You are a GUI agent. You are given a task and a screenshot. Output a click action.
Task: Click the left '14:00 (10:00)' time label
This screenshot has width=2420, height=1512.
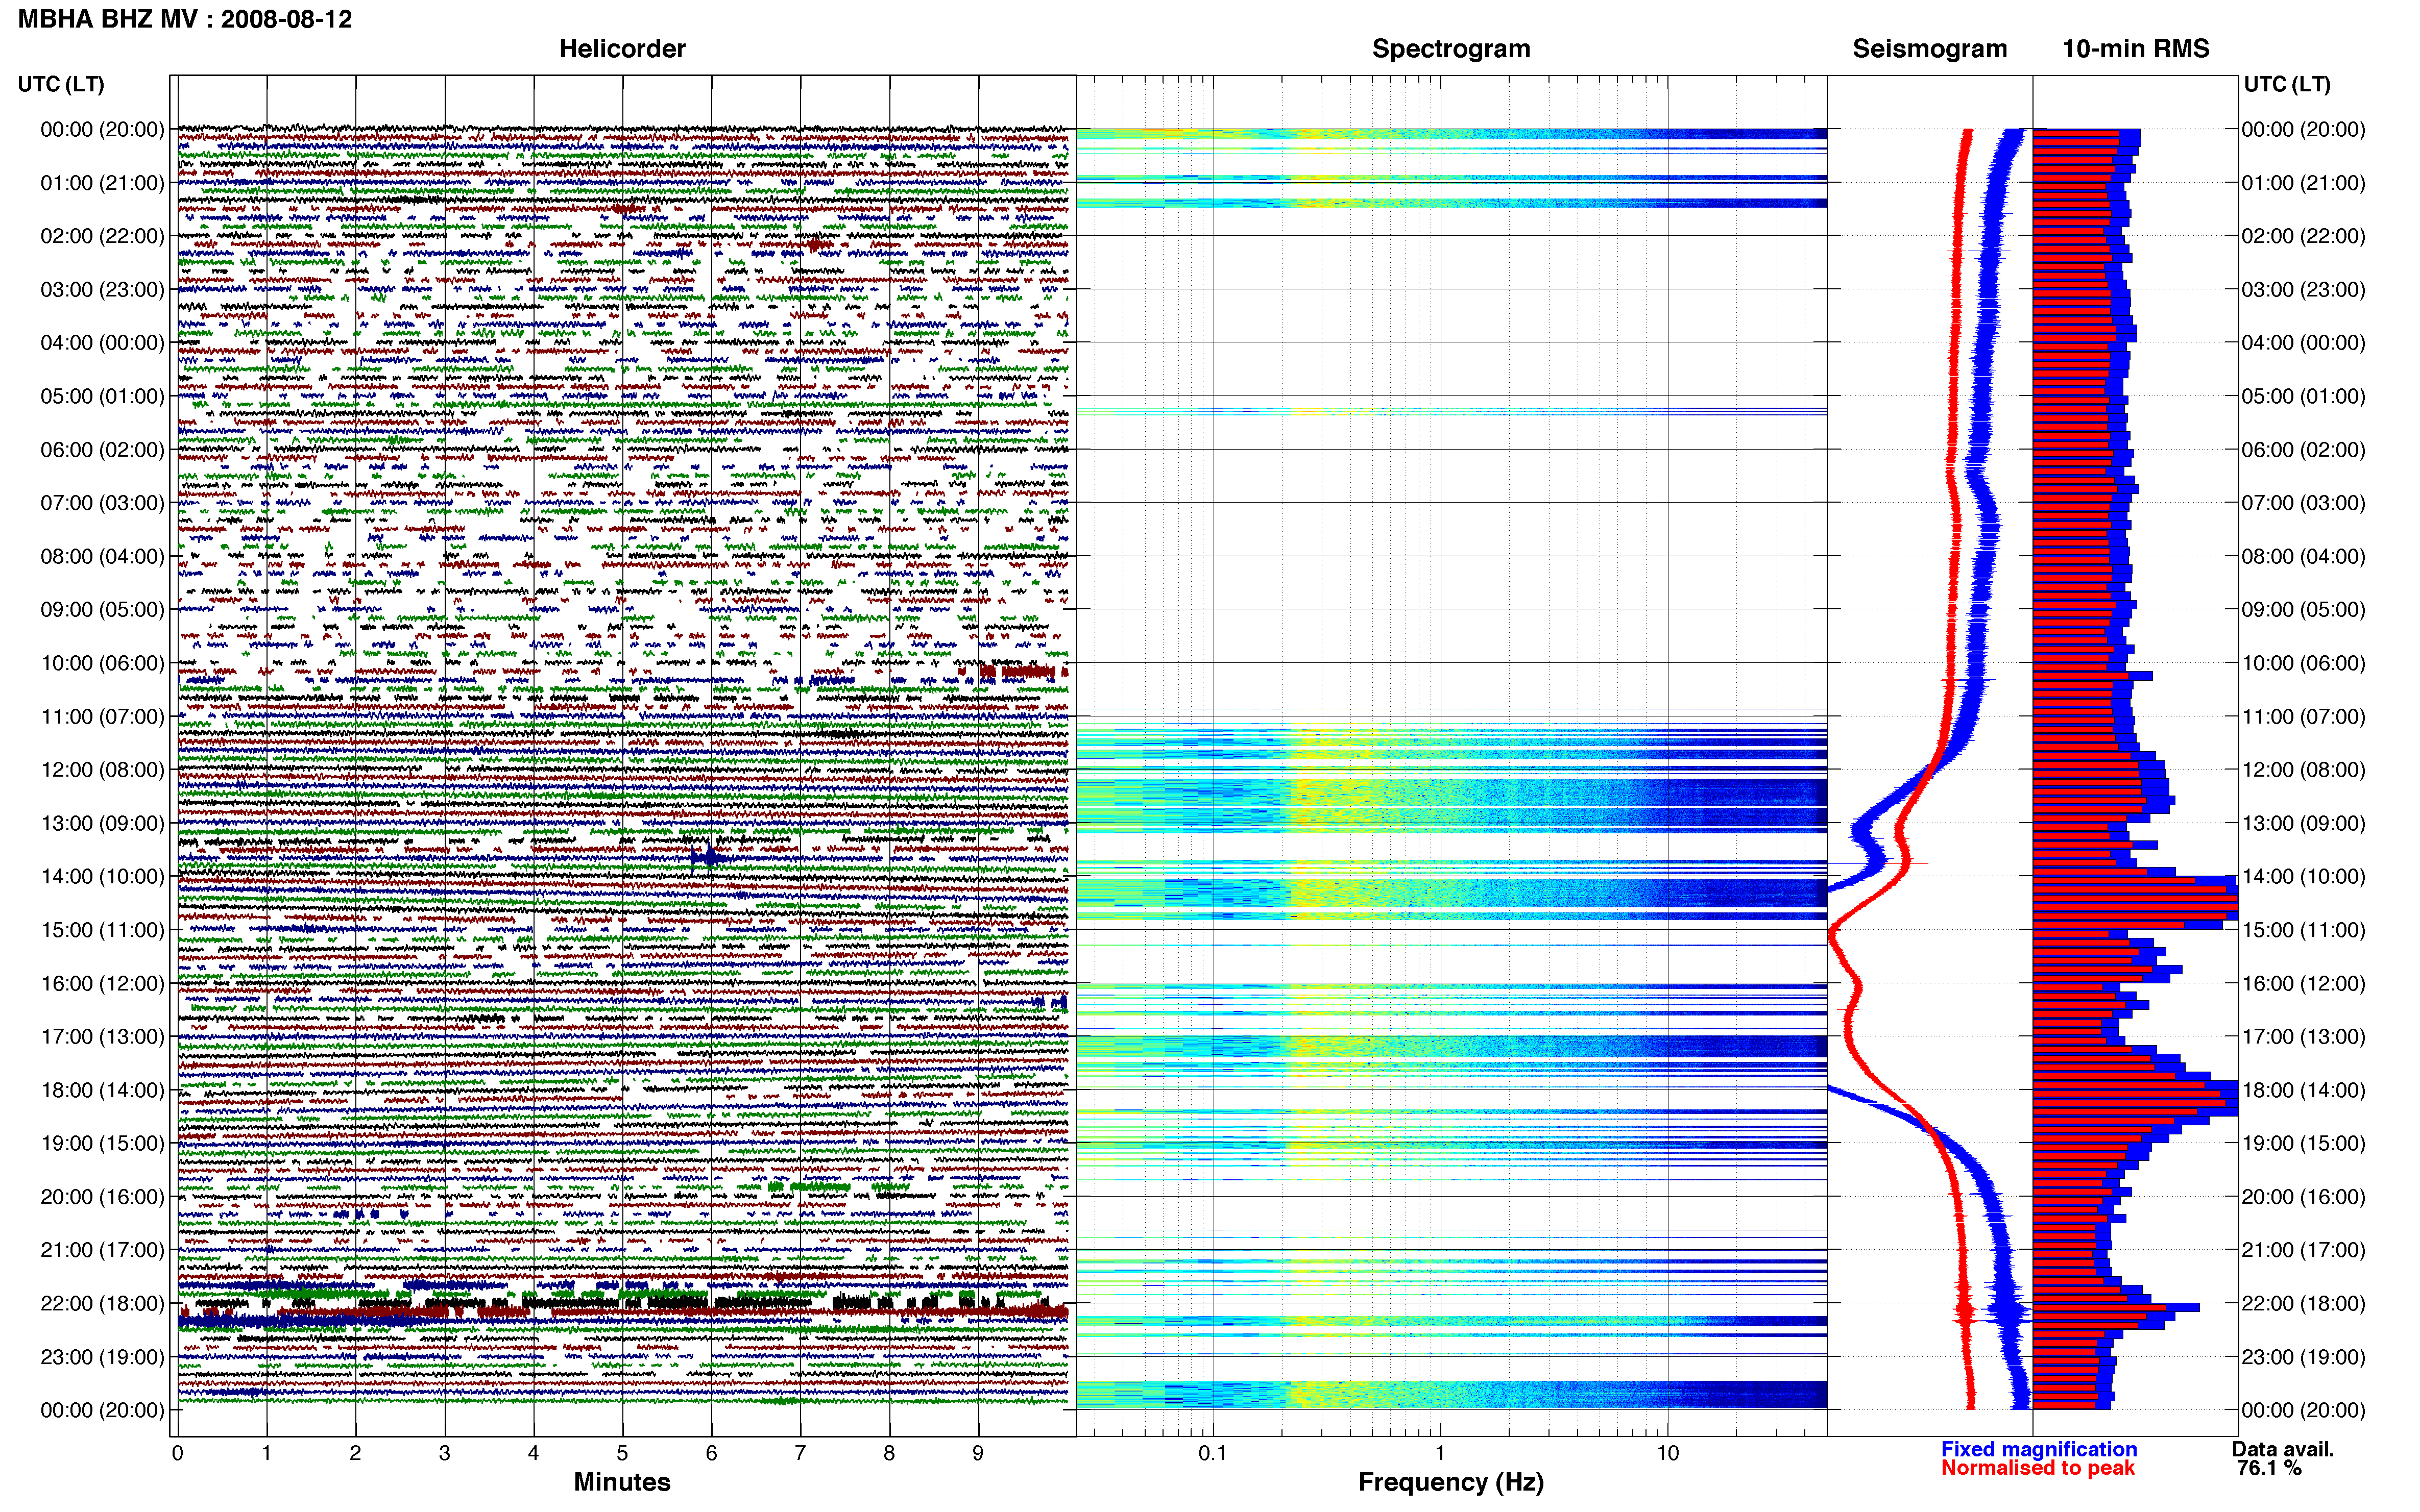click(102, 877)
